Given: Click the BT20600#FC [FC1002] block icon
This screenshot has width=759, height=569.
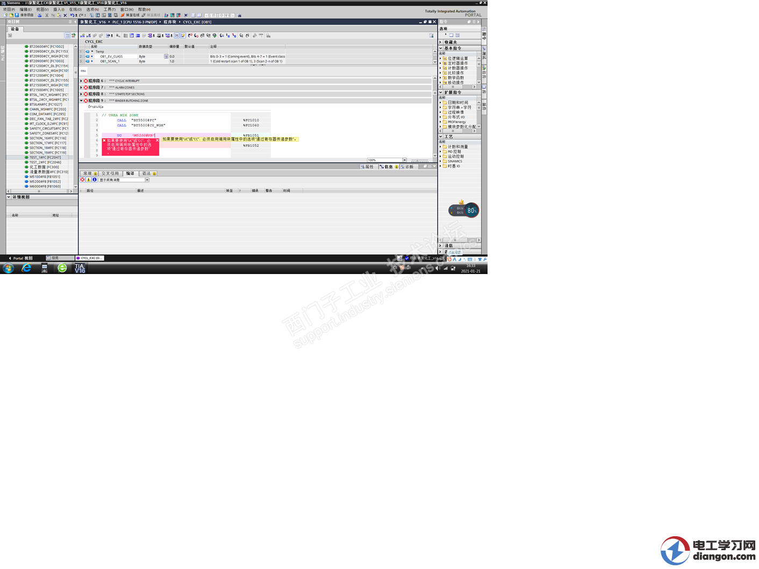Looking at the screenshot, I should (x=26, y=47).
